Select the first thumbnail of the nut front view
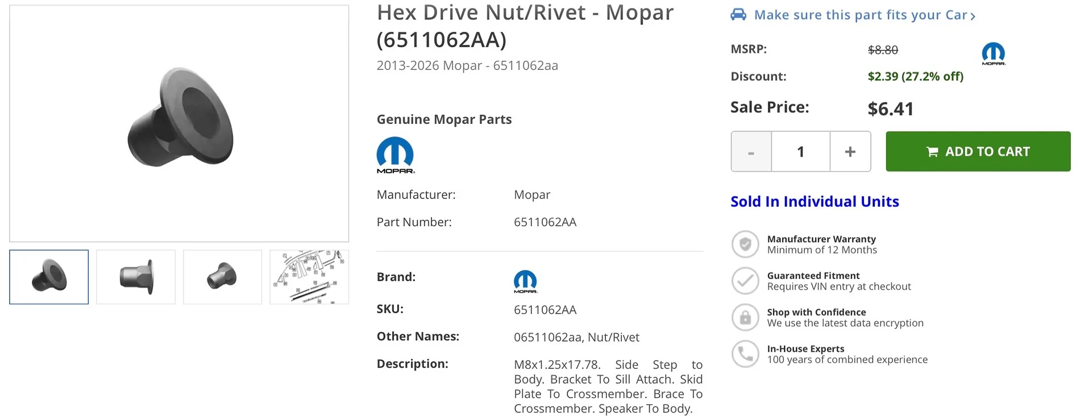Image resolution: width=1080 pixels, height=420 pixels. (x=49, y=277)
